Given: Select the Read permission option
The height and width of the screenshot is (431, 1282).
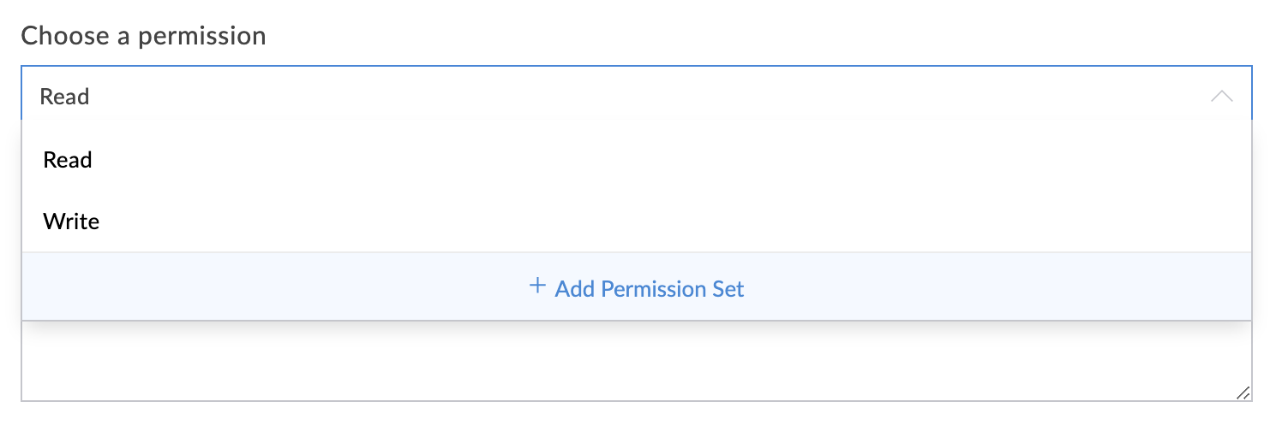Looking at the screenshot, I should [68, 160].
